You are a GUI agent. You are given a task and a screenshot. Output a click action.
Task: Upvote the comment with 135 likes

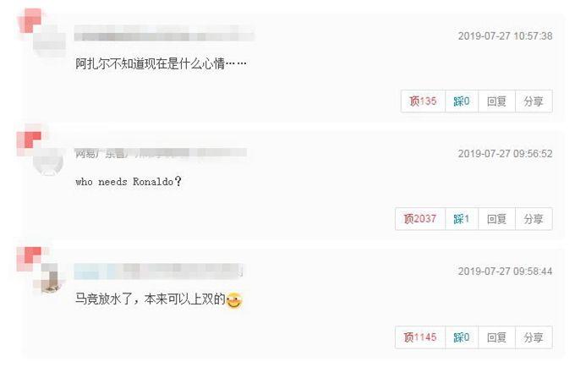point(423,101)
